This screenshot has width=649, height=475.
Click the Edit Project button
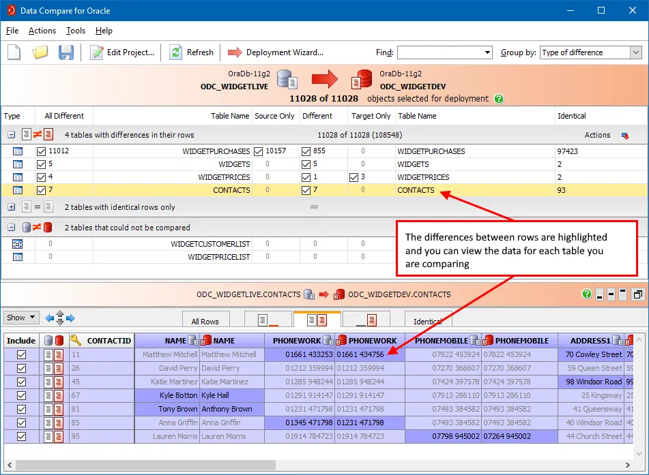(123, 52)
